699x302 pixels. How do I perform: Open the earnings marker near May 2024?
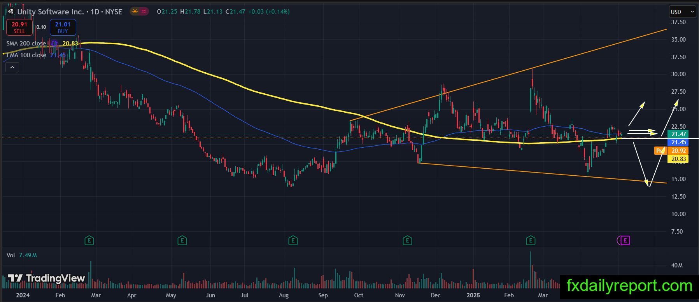pyautogui.click(x=182, y=241)
